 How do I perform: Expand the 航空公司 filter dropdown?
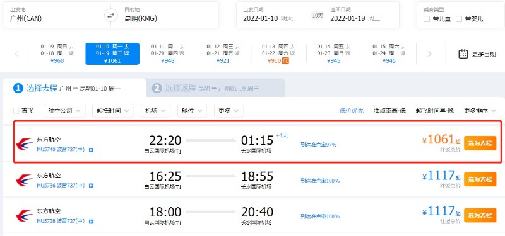[64, 111]
